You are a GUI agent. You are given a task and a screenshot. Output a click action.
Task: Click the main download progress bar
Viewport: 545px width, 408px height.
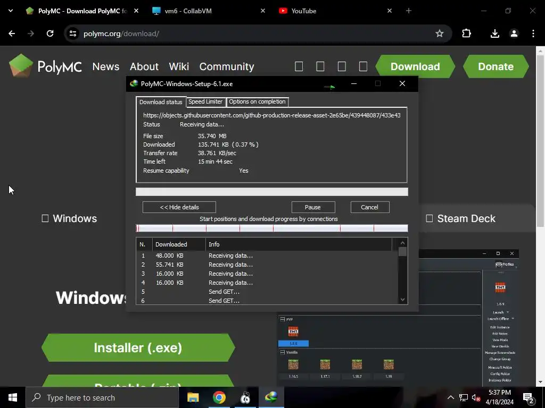click(x=271, y=191)
